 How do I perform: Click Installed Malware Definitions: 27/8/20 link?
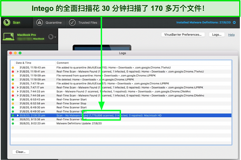(203, 23)
